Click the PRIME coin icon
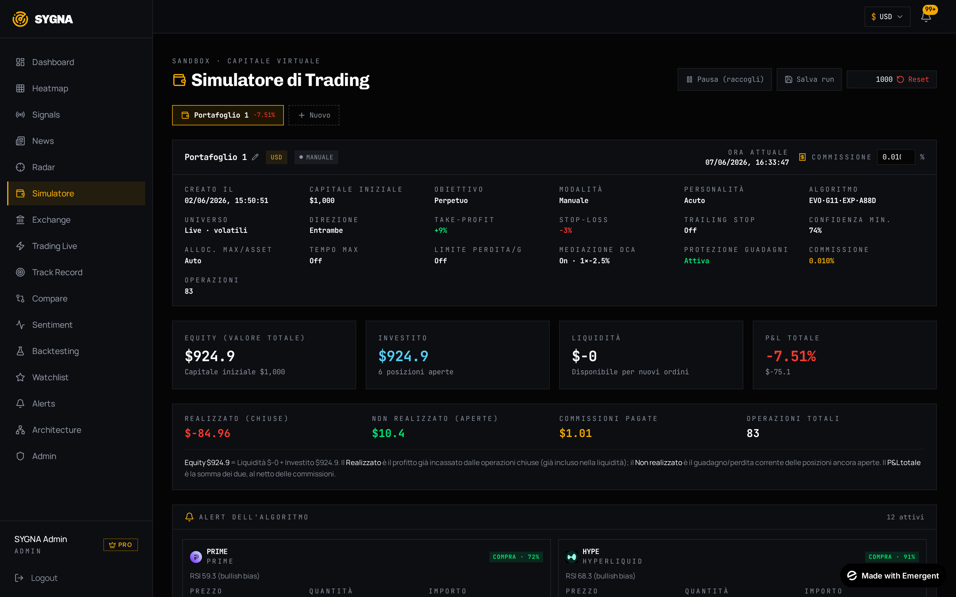956x597 pixels. click(x=196, y=557)
